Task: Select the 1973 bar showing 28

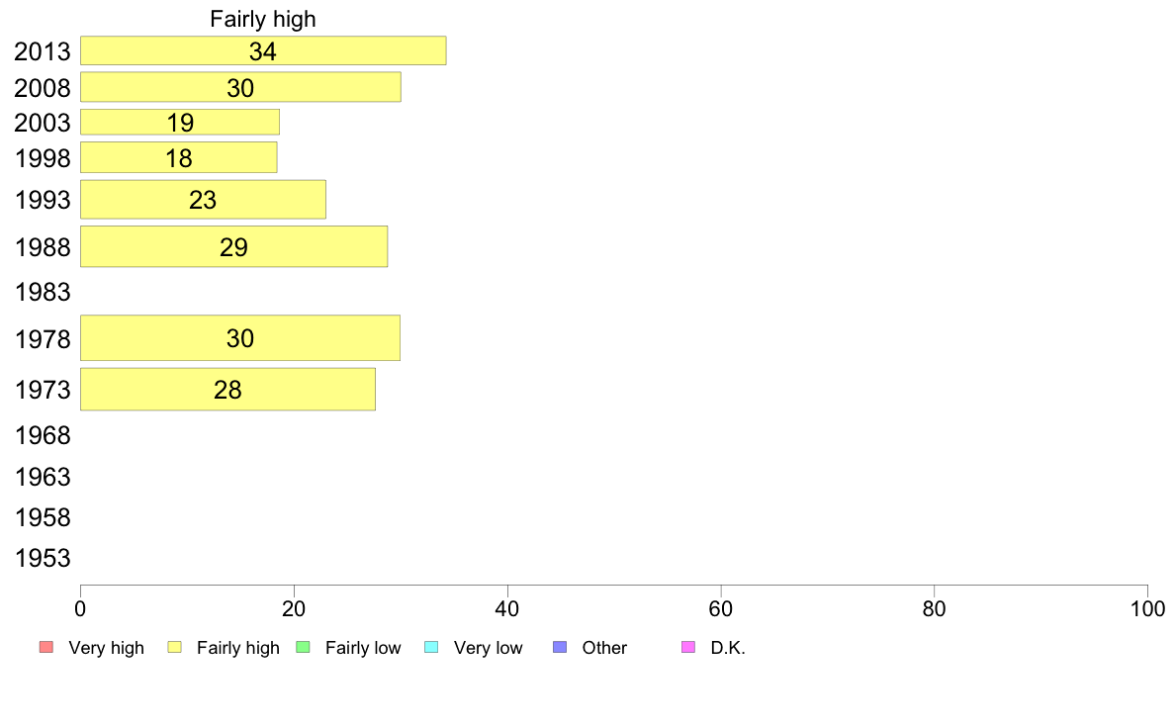Action: pyautogui.click(x=227, y=389)
